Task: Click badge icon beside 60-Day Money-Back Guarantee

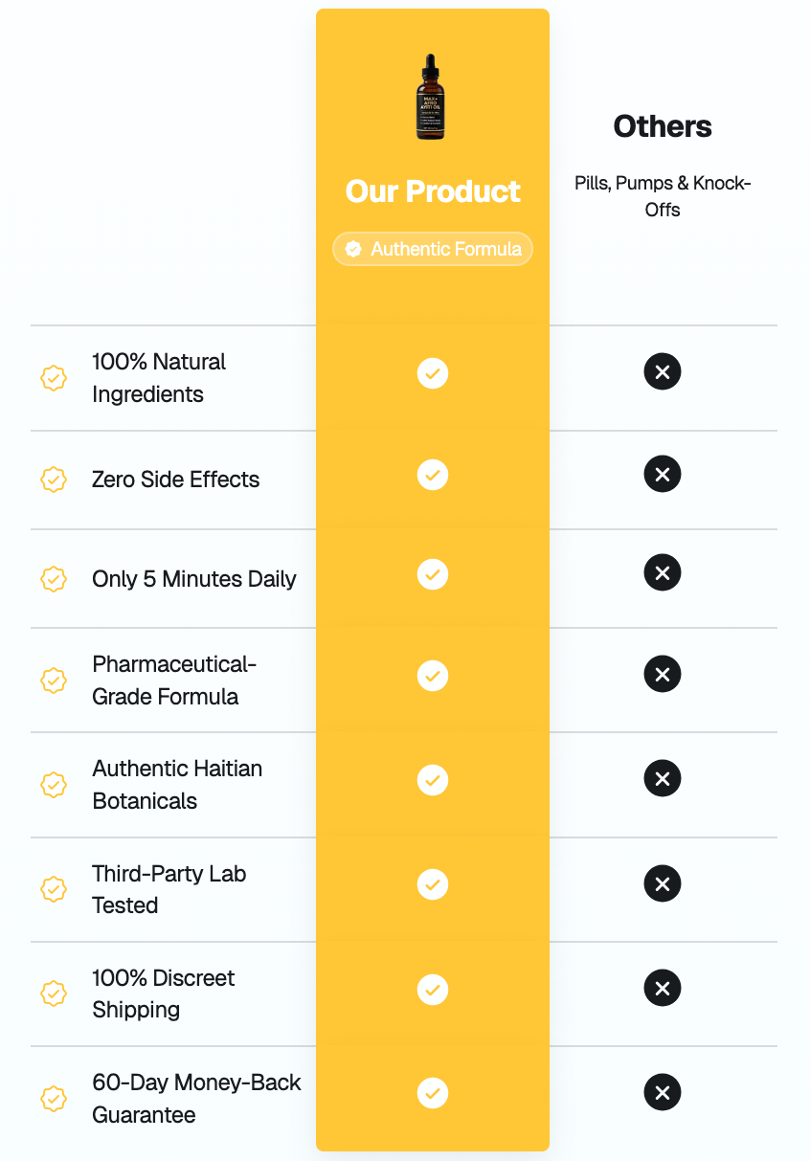Action: click(x=54, y=1098)
